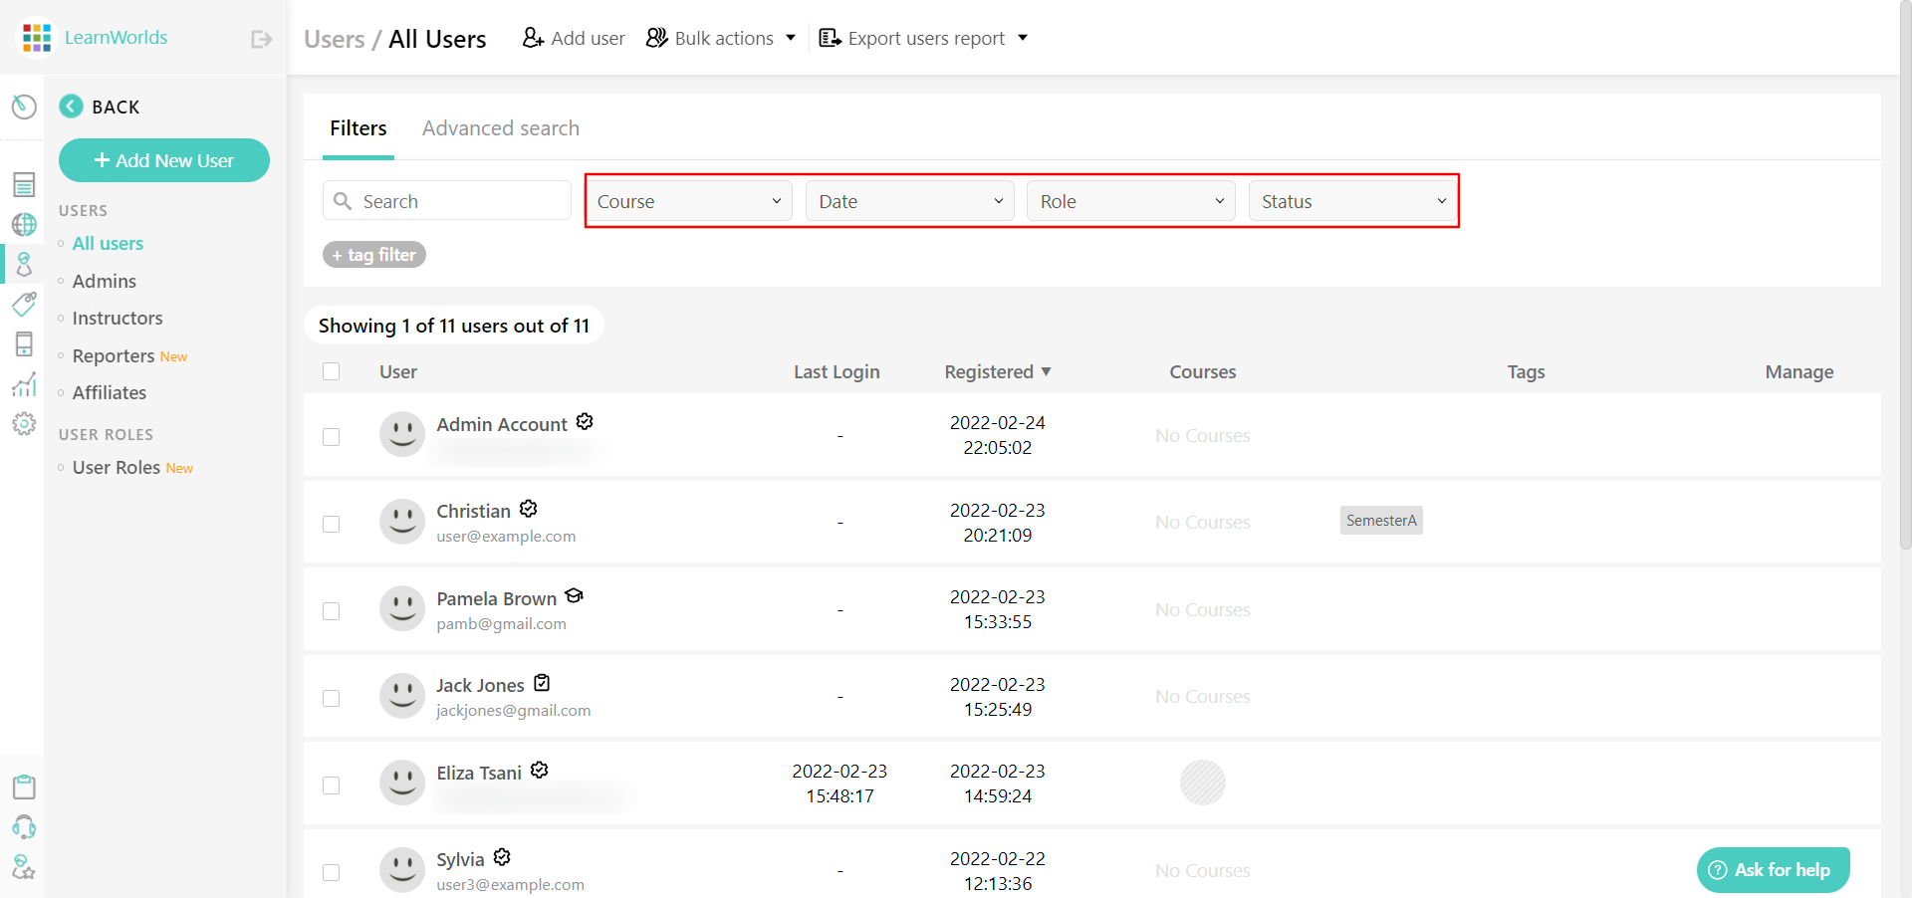Tick the select-all checkbox in the header row

point(332,371)
